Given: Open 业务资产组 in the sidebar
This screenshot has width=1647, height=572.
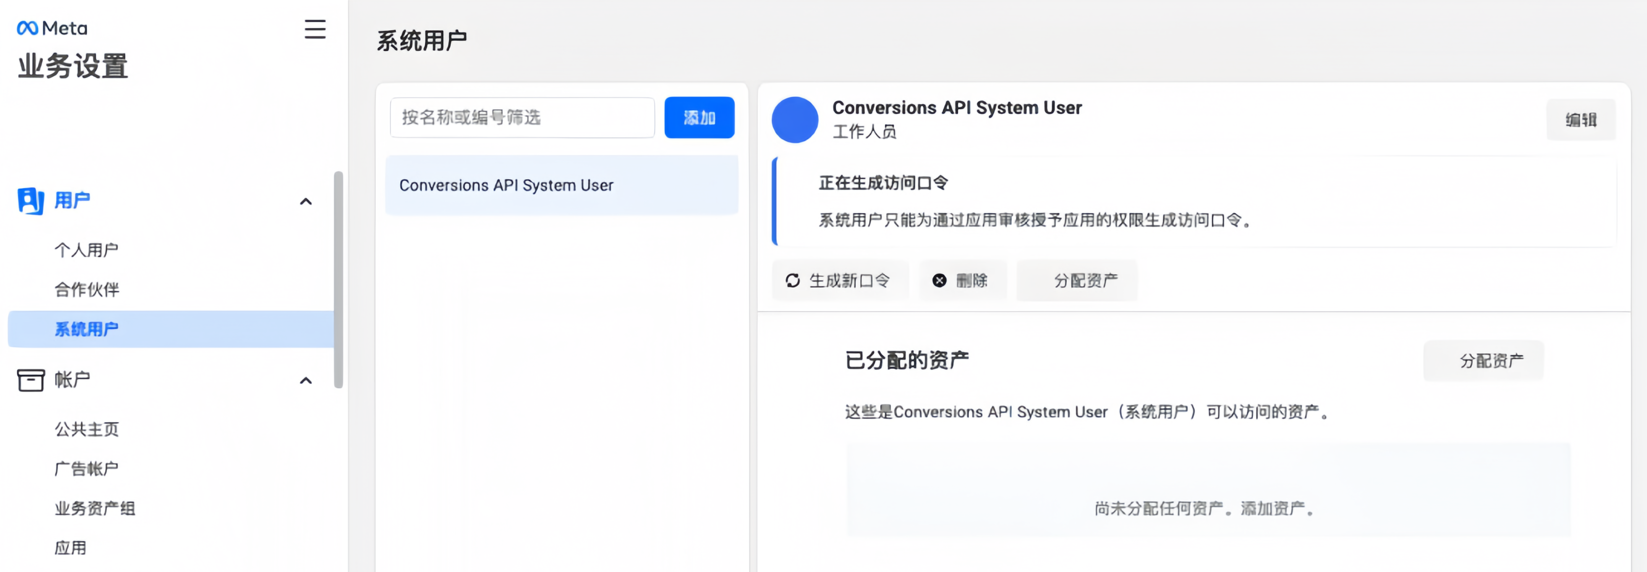Looking at the screenshot, I should point(95,508).
